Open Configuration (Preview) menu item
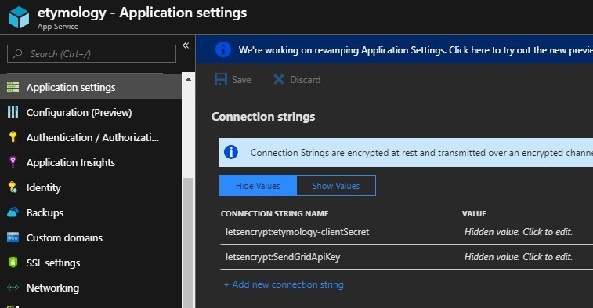 (91, 112)
